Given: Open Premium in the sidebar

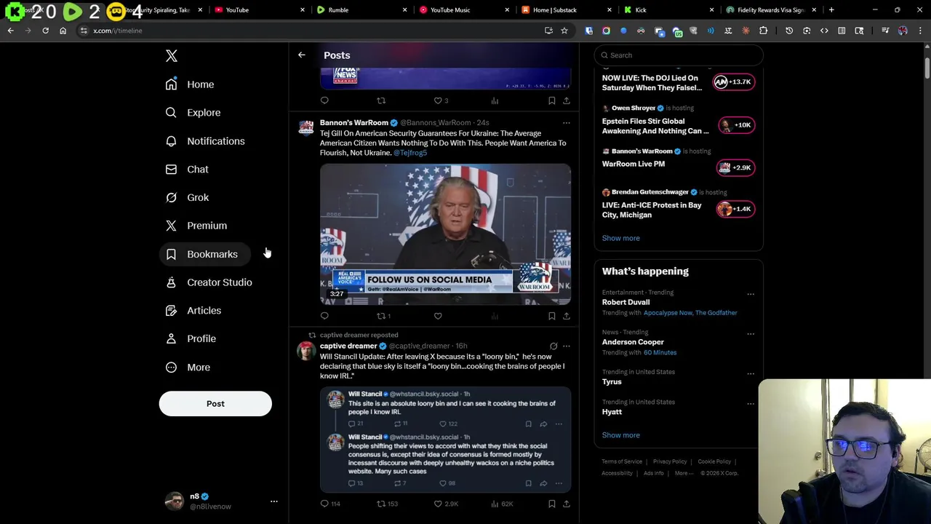Looking at the screenshot, I should (196, 226).
